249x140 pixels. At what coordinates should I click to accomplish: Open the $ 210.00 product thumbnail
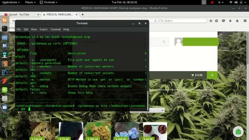coord(43,131)
